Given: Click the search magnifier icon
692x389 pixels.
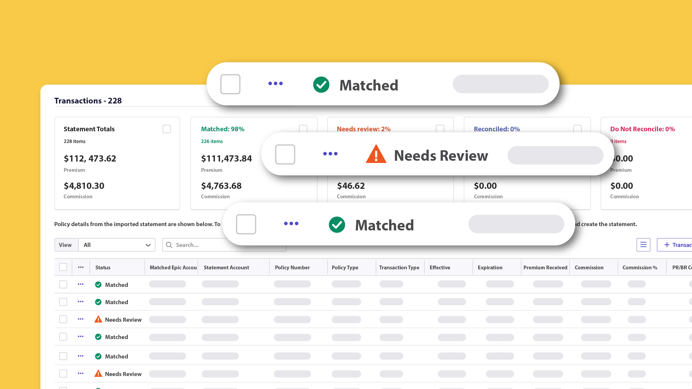Looking at the screenshot, I should pos(169,245).
